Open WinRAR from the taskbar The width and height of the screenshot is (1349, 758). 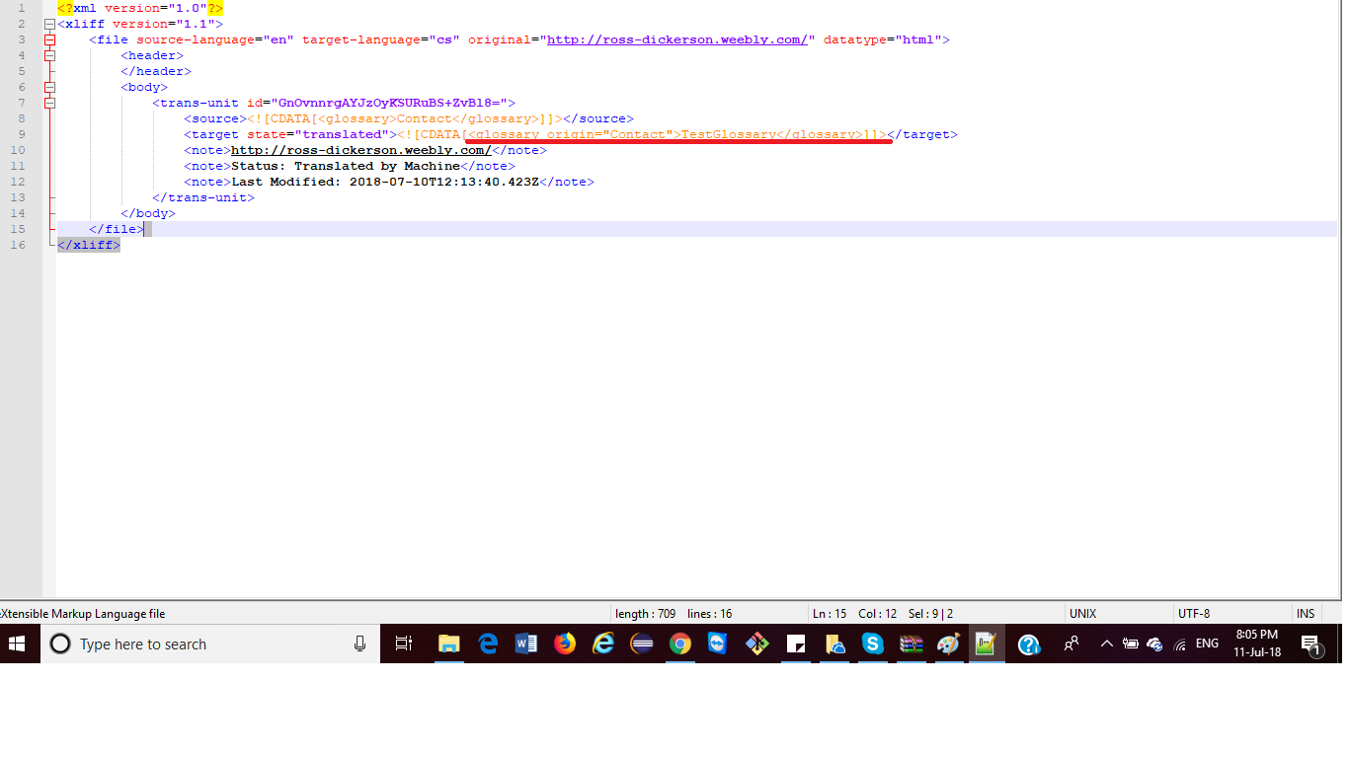(910, 644)
